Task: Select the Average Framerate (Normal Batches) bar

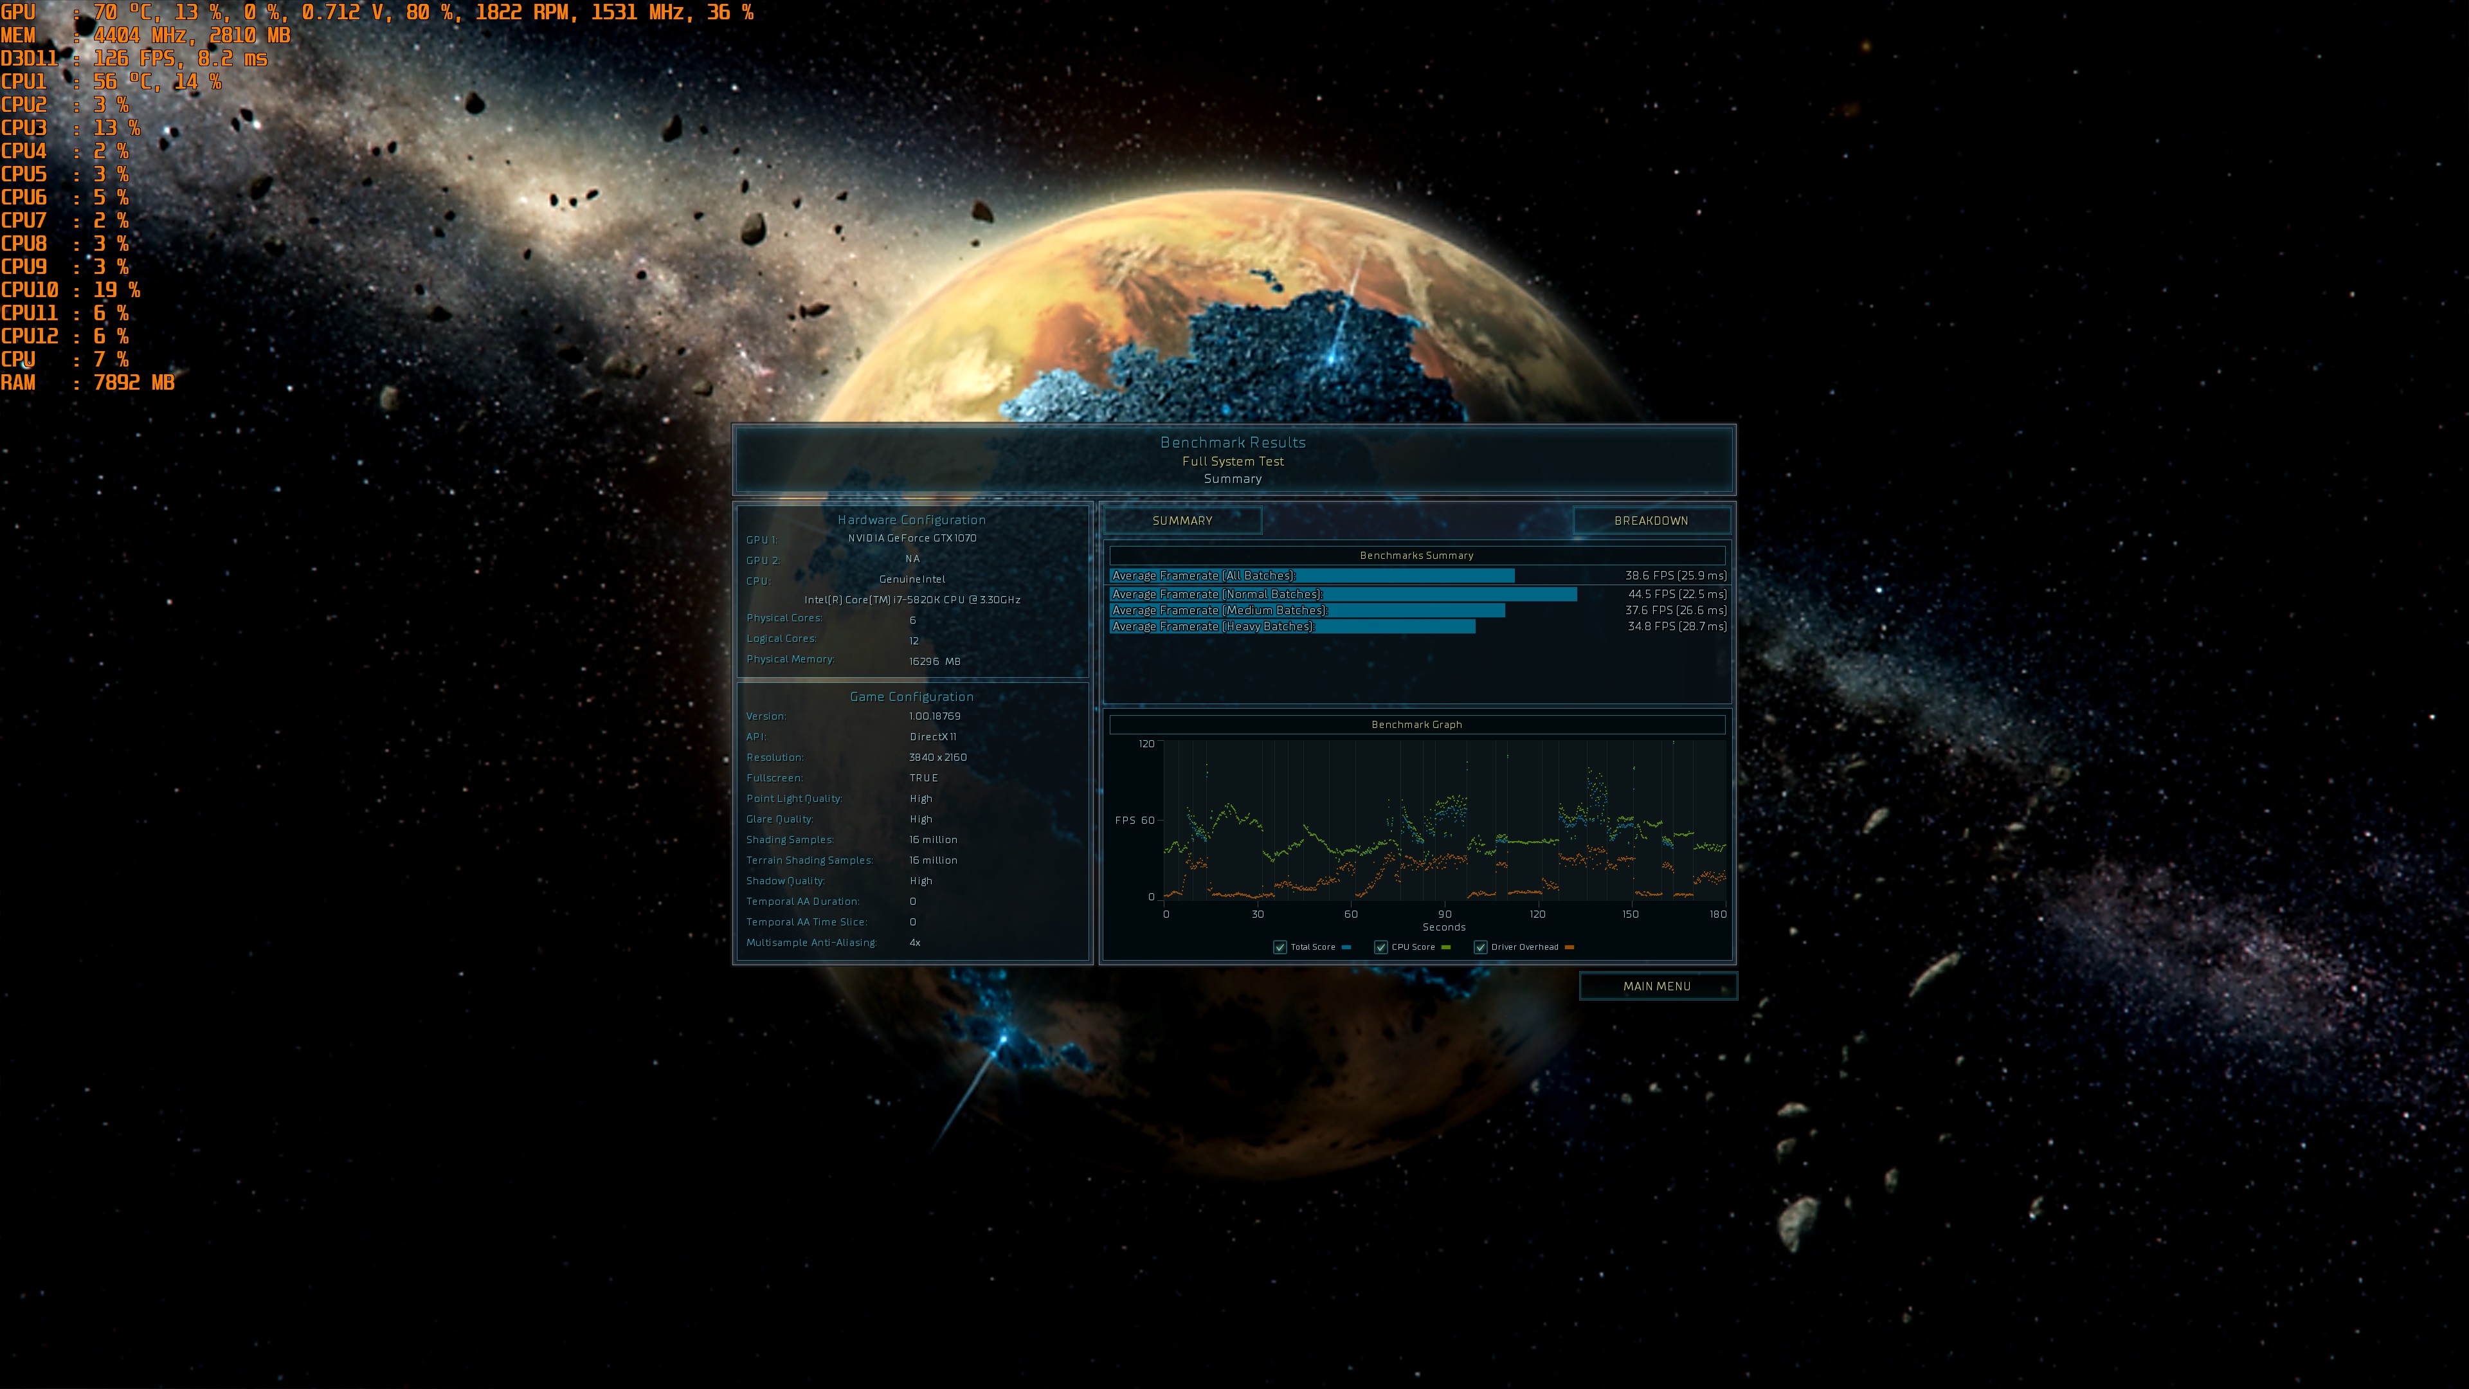Action: 1343,594
